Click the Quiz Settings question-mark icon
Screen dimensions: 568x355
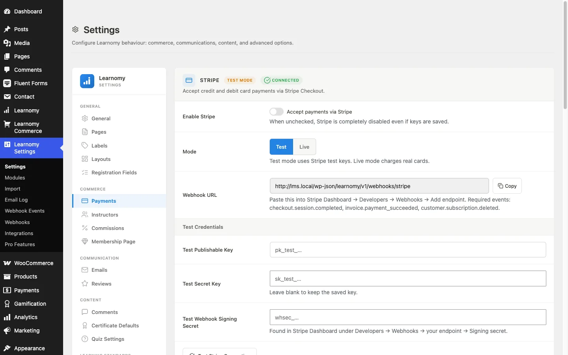point(85,339)
